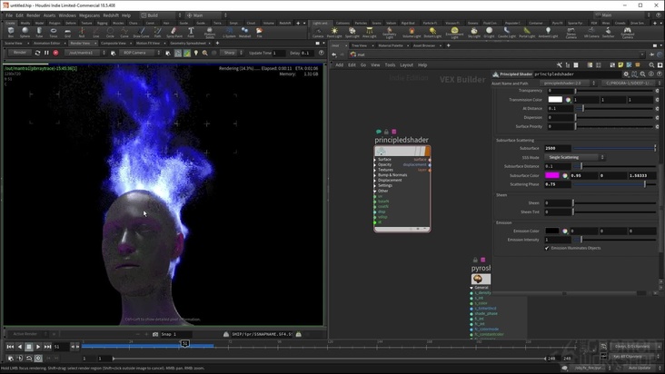Click the Platonic Solids shelf tool
665x374 pixels.
[x=209, y=32]
